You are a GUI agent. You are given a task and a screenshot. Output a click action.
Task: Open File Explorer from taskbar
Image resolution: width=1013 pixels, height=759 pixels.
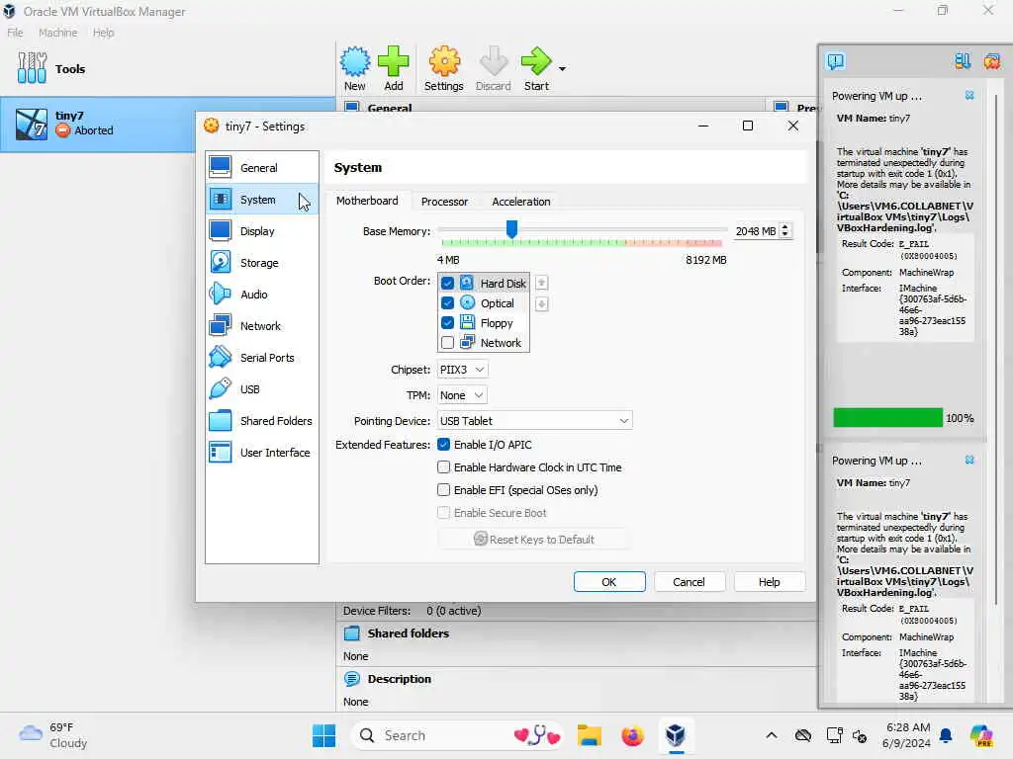pos(590,735)
